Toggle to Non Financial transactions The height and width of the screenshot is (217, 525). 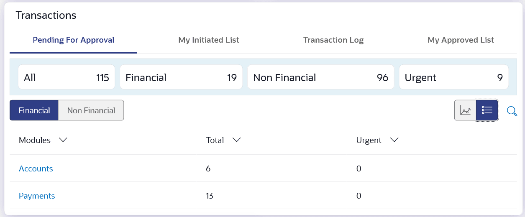(91, 110)
